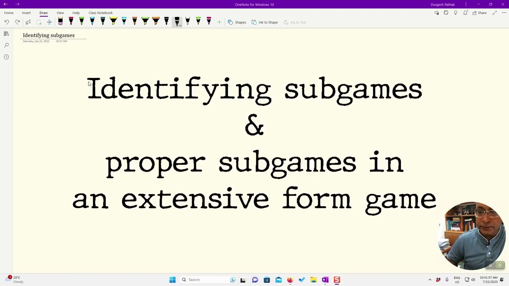The image size is (509, 286).
Task: Open the lightbulb Tell Me icon
Action: tap(456, 13)
